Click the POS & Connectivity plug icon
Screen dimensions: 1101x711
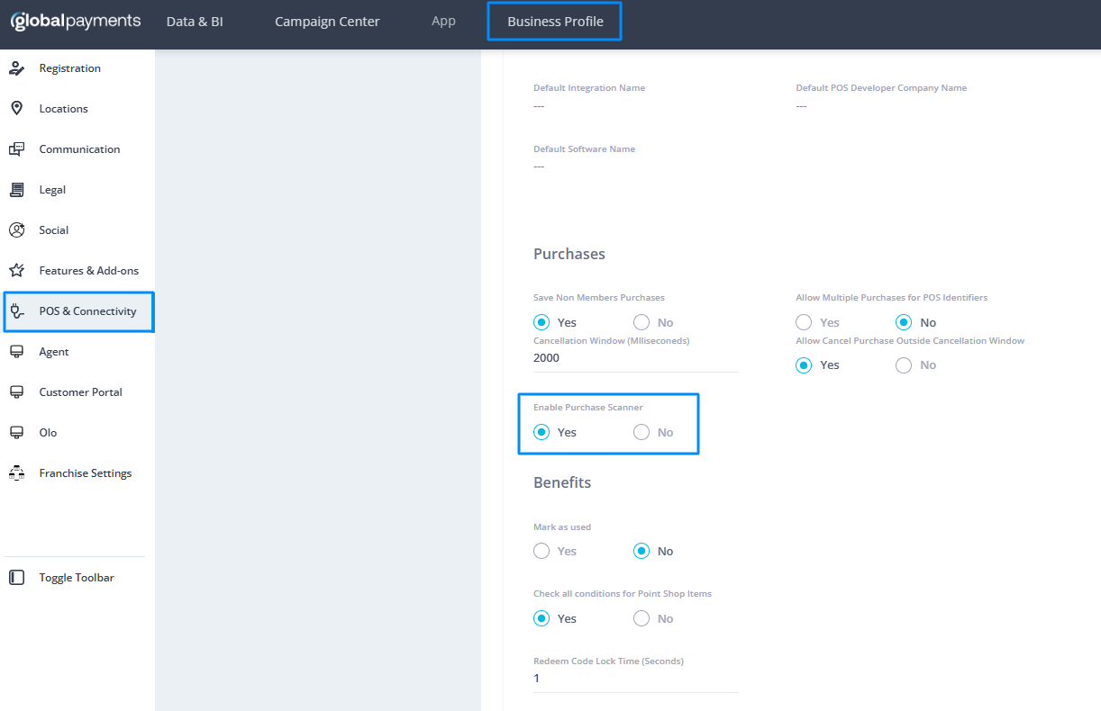pyautogui.click(x=16, y=311)
